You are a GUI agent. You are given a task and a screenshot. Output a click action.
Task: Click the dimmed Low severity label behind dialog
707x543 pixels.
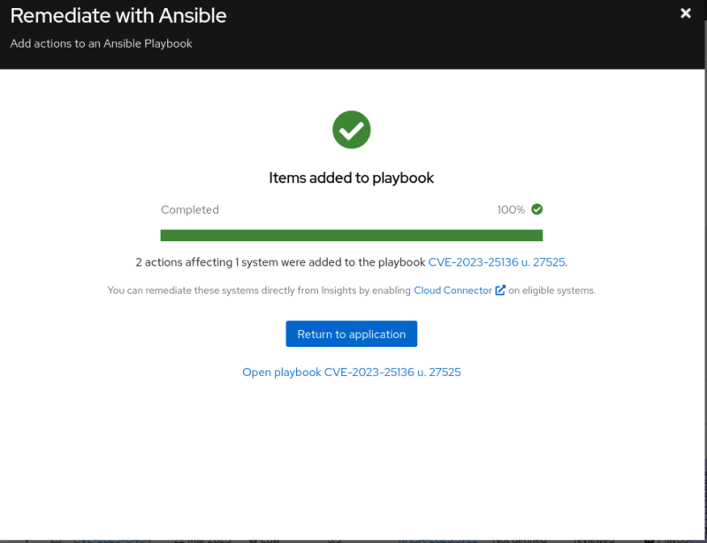point(269,539)
